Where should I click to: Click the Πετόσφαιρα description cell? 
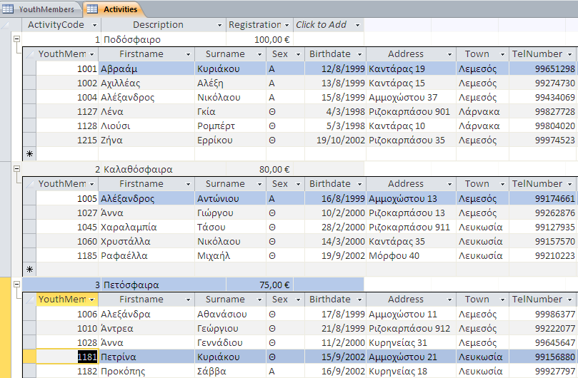click(164, 285)
